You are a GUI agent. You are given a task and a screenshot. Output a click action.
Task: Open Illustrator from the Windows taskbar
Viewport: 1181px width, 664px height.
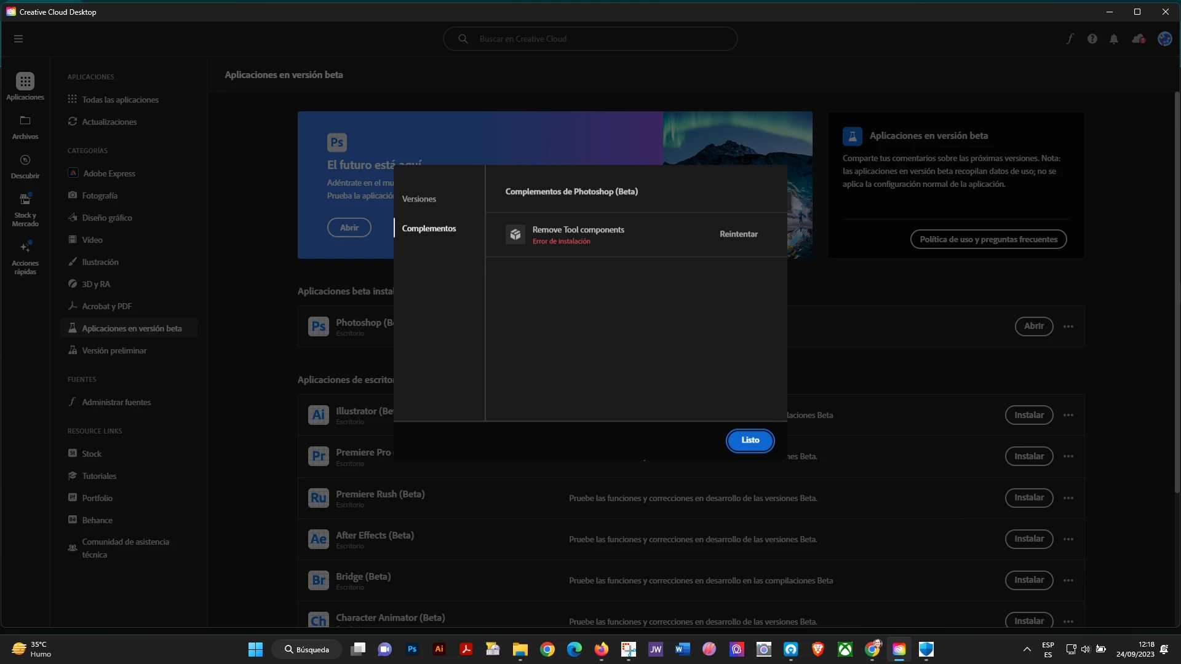point(439,649)
